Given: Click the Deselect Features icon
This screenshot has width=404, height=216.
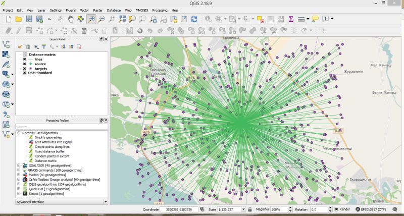Looking at the screenshot, I should pyautogui.click(x=260, y=19).
